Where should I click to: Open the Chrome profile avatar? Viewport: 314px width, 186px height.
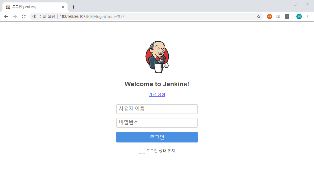(299, 16)
